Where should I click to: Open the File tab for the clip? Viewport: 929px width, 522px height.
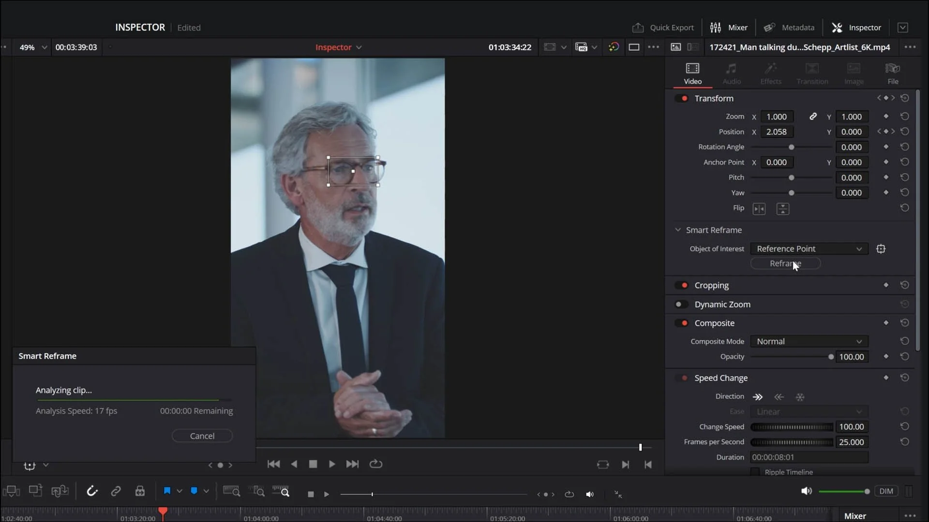[x=892, y=72]
